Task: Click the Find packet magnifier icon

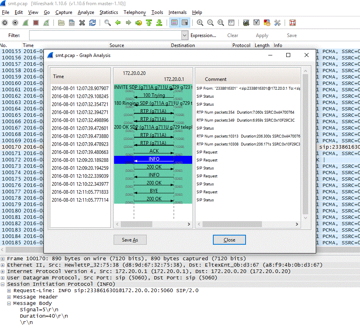Action: pyautogui.click(x=108, y=23)
